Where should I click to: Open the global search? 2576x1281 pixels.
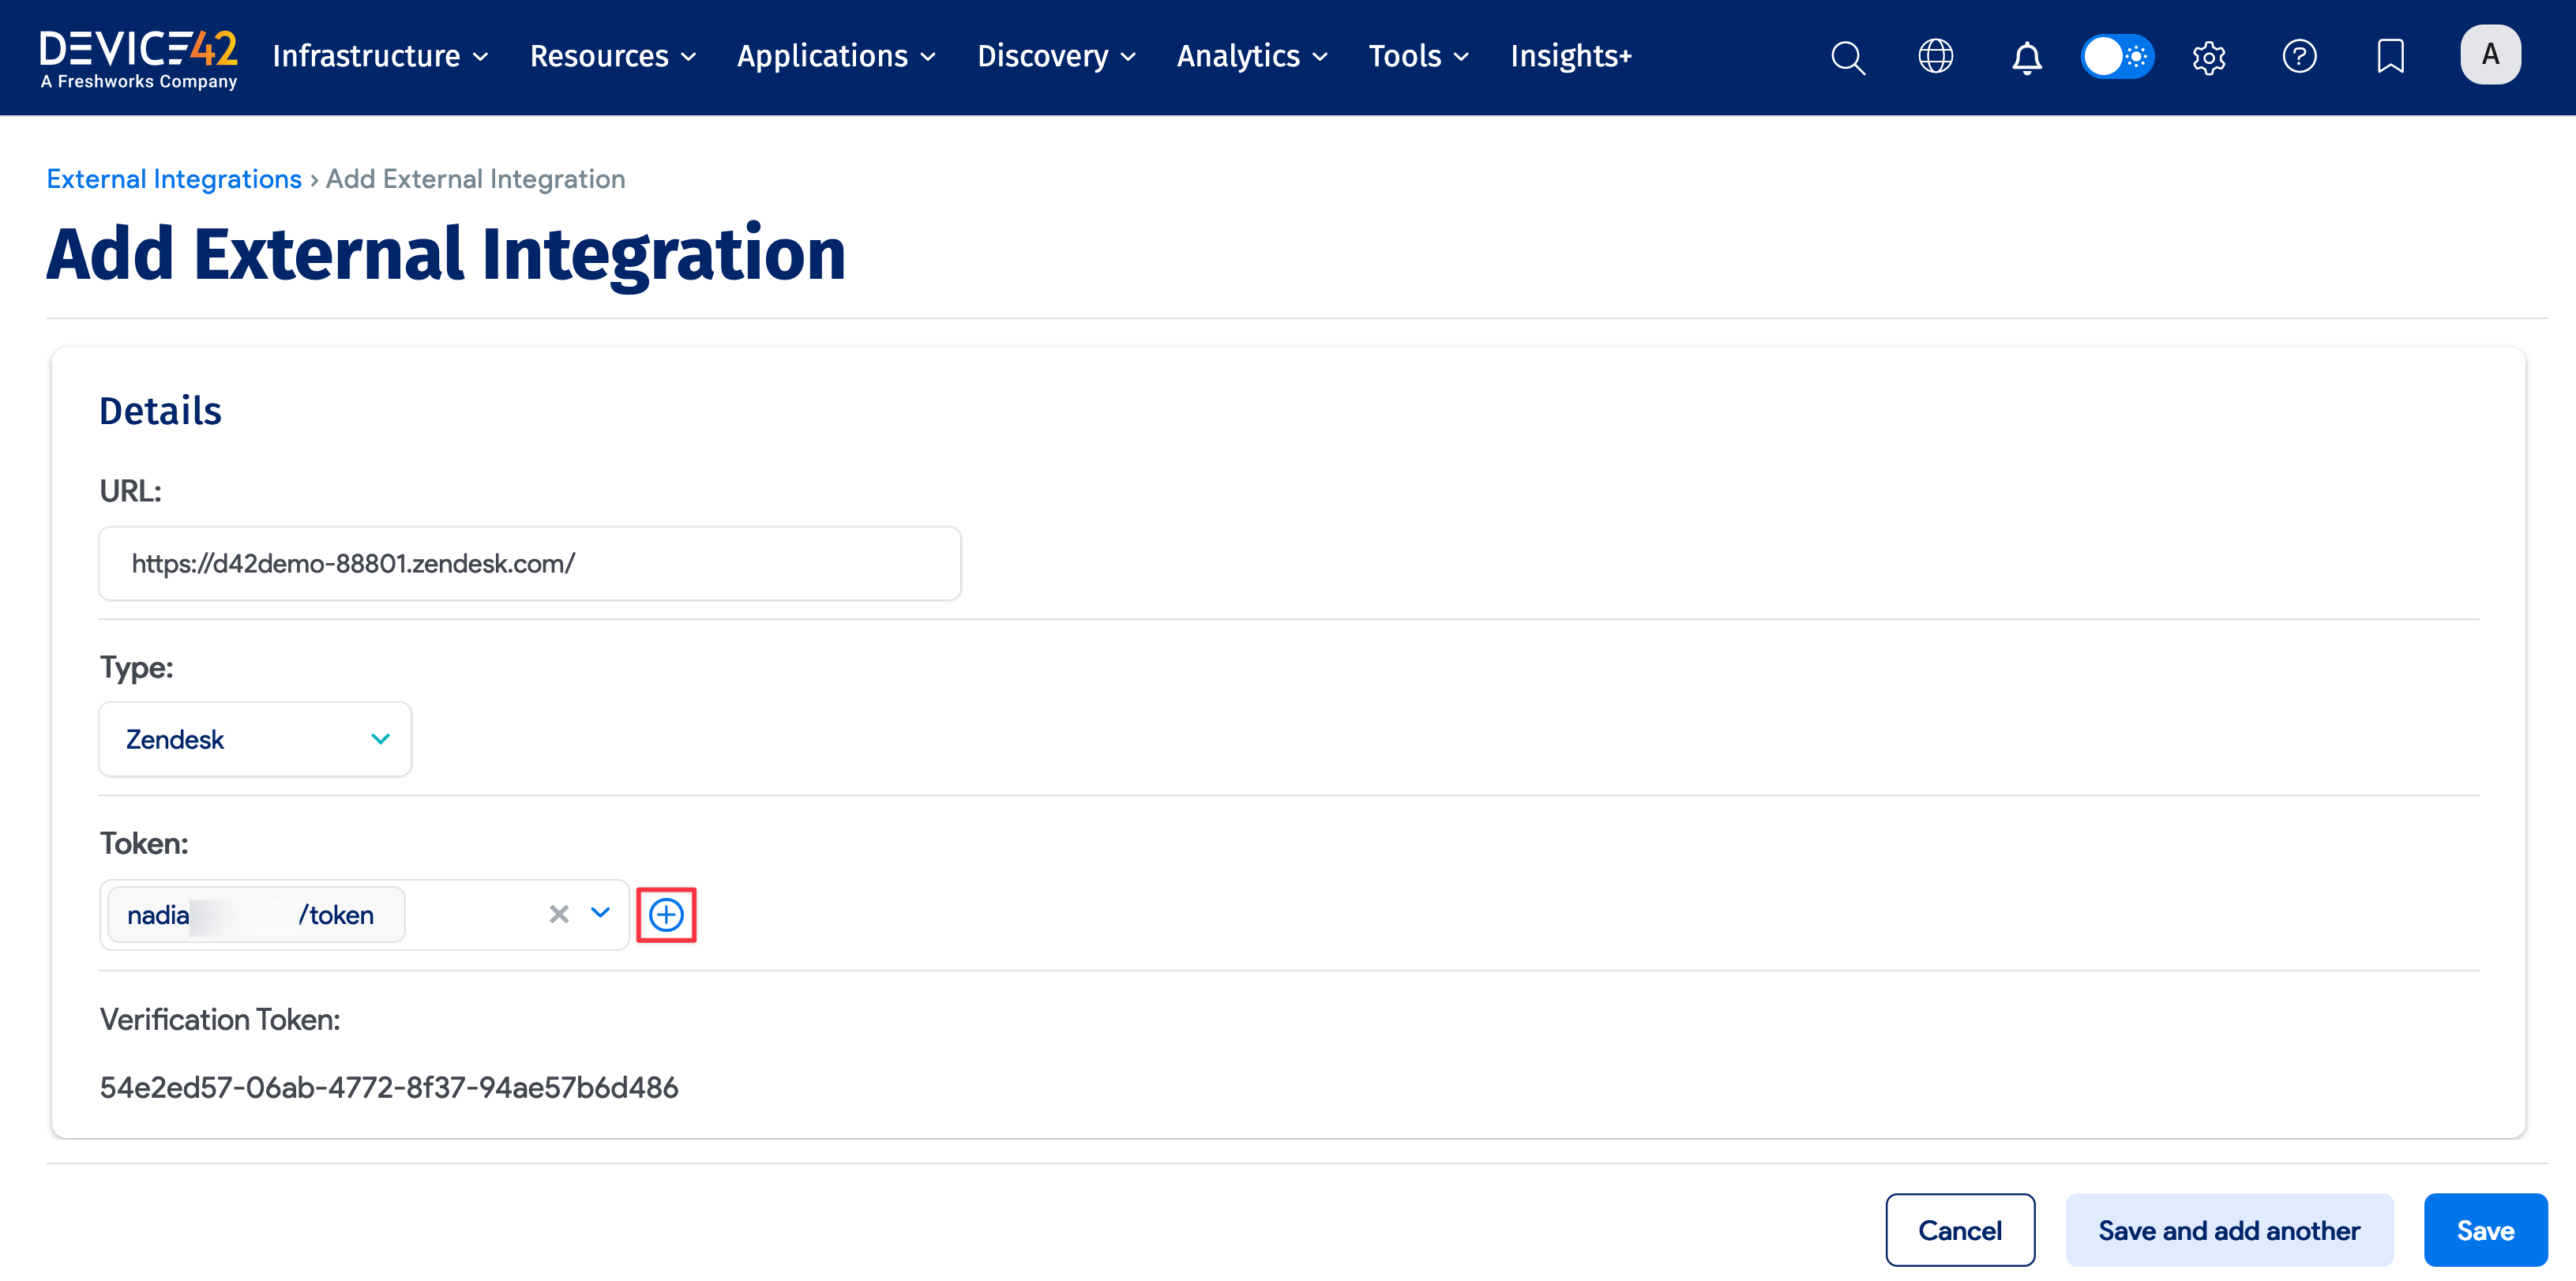coord(1847,57)
